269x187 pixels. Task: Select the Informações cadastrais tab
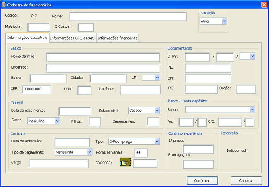[x=27, y=38]
